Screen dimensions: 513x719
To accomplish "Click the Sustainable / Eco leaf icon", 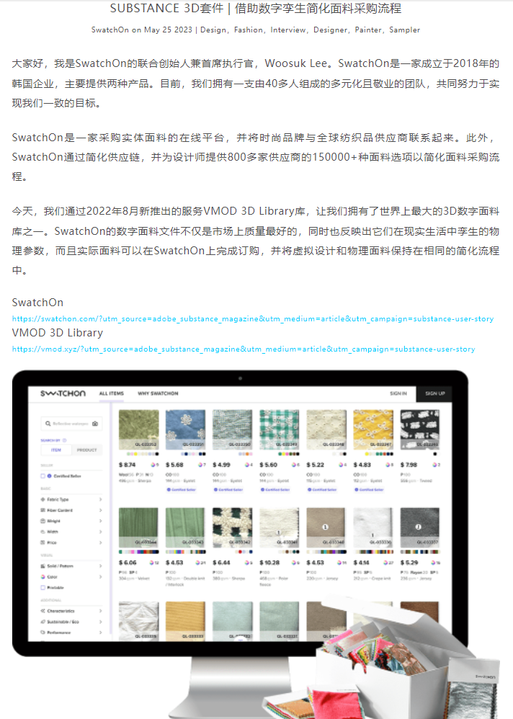I will click(43, 622).
